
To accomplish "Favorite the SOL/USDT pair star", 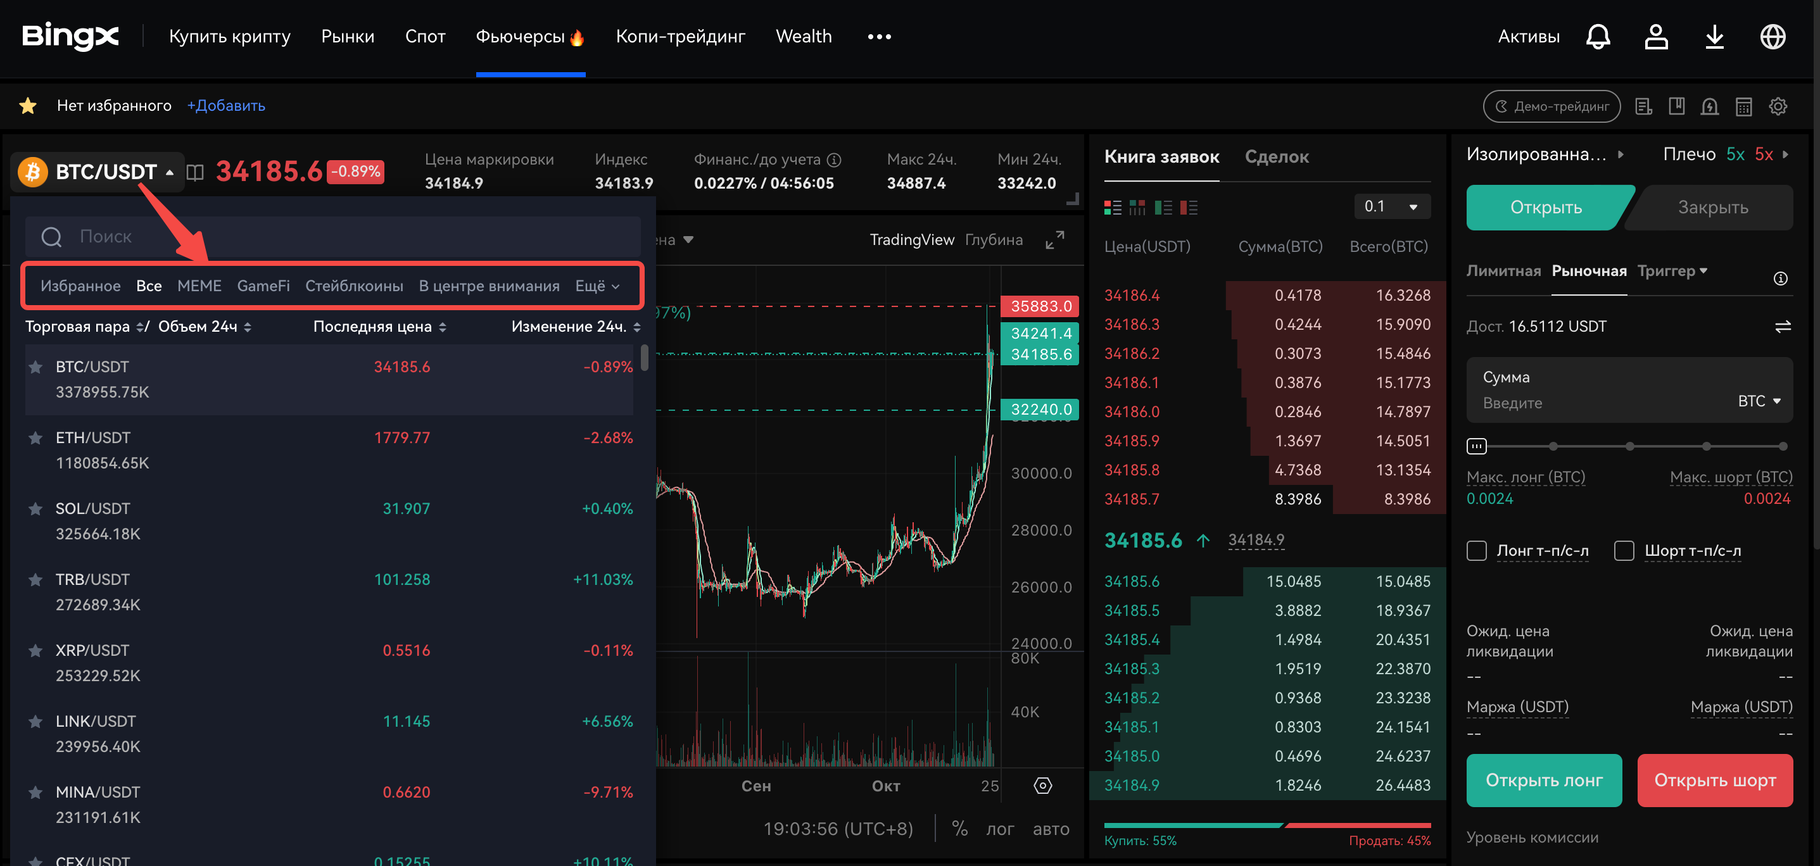I will (35, 508).
